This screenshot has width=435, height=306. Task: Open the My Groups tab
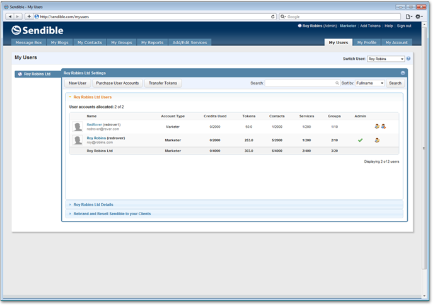tap(122, 42)
